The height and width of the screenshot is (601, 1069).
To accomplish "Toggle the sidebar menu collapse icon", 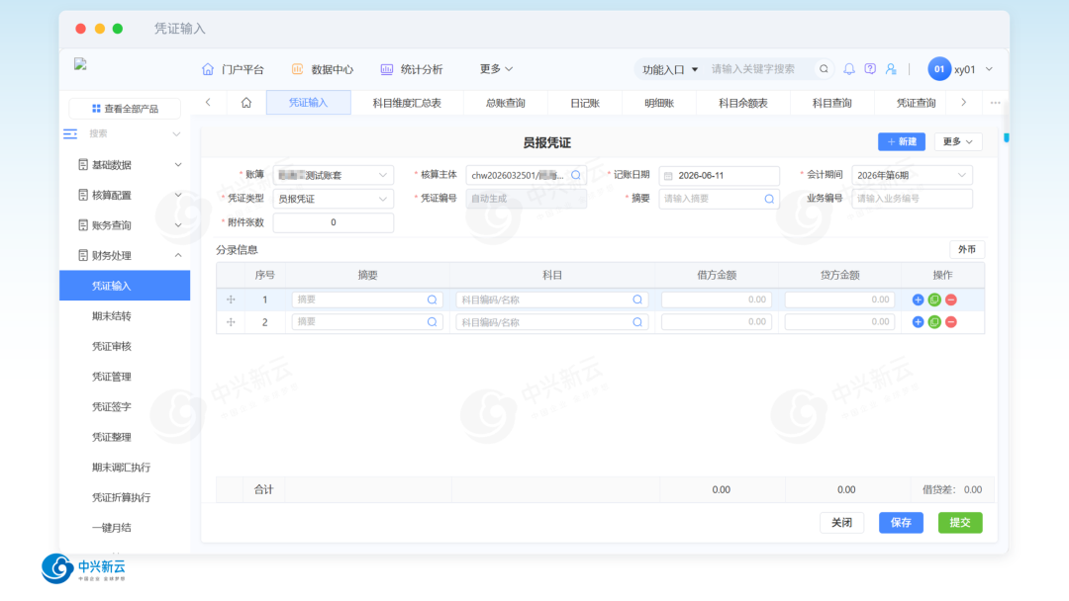I will [x=70, y=133].
